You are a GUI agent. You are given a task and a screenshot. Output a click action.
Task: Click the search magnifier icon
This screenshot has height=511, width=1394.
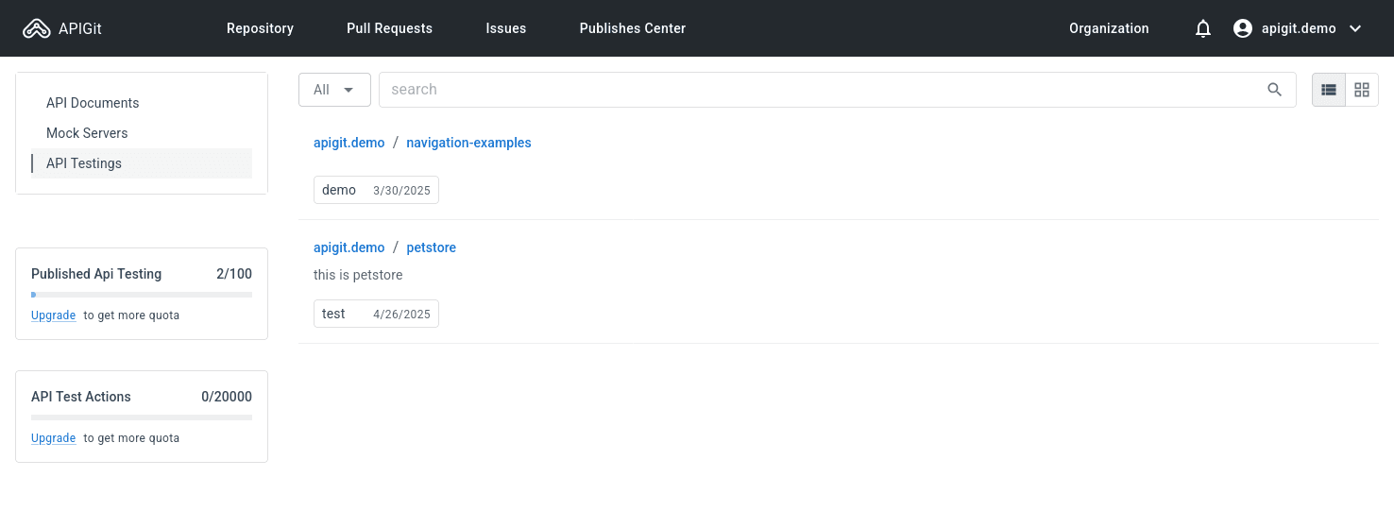point(1275,90)
